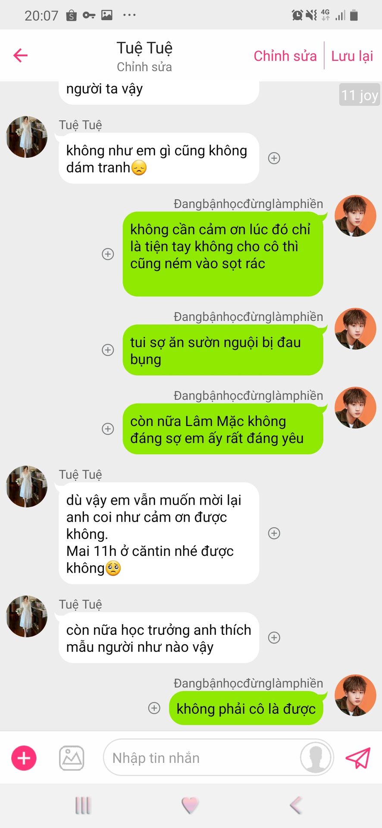Tap plus icon beside 'không như em gì' message
This screenshot has width=382, height=828.
pyautogui.click(x=274, y=158)
